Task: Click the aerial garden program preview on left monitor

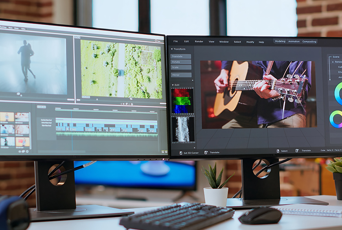Action: [x=121, y=69]
